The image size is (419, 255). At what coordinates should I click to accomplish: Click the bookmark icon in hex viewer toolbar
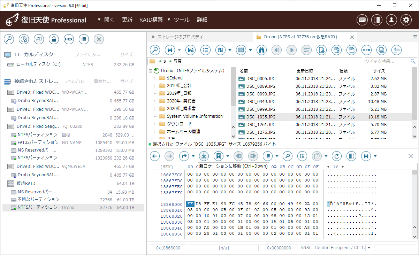pyautogui.click(x=219, y=156)
